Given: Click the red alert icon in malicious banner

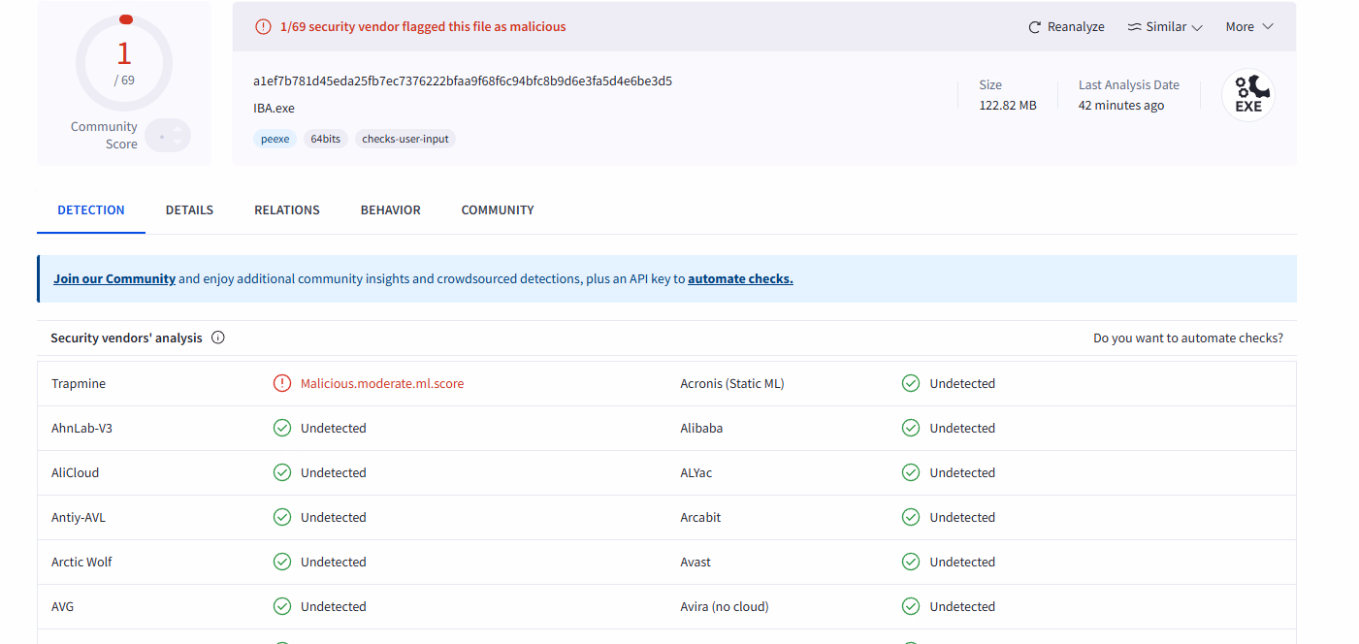Looking at the screenshot, I should pyautogui.click(x=263, y=27).
